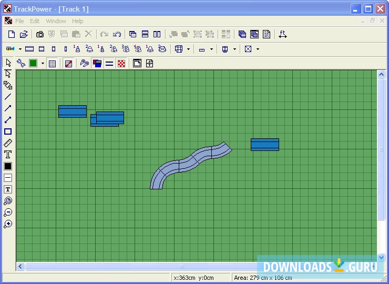The width and height of the screenshot is (389, 284).
Task: Expand the grid piece dropdown arrow
Action: point(188,49)
